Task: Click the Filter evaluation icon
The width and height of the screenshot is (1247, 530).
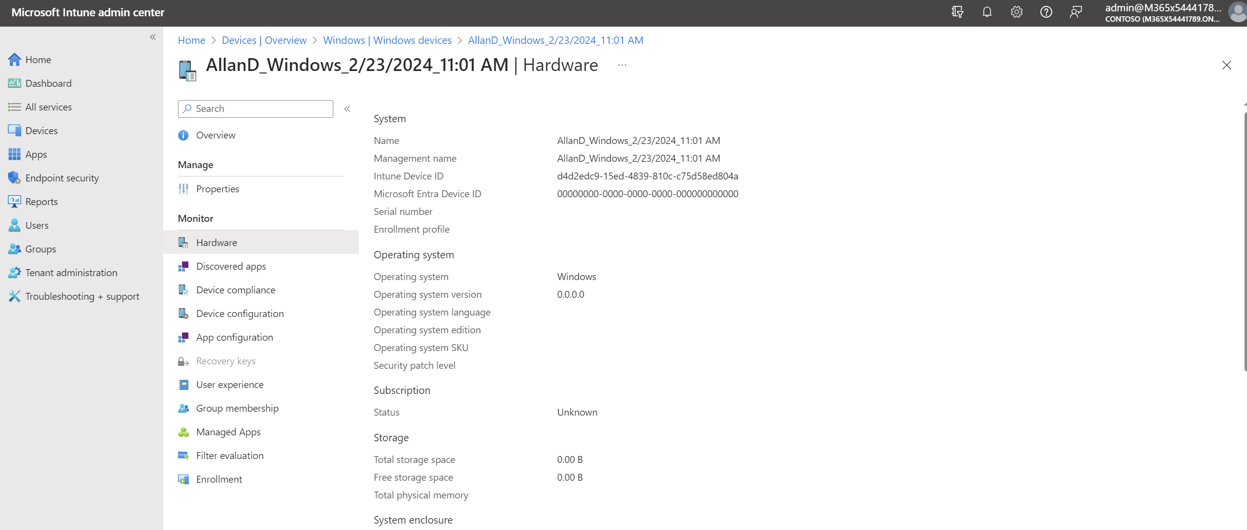Action: pyautogui.click(x=183, y=456)
